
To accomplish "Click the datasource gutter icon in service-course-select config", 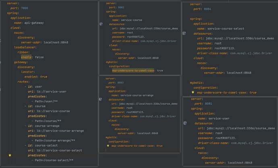I will pos(184,34).
